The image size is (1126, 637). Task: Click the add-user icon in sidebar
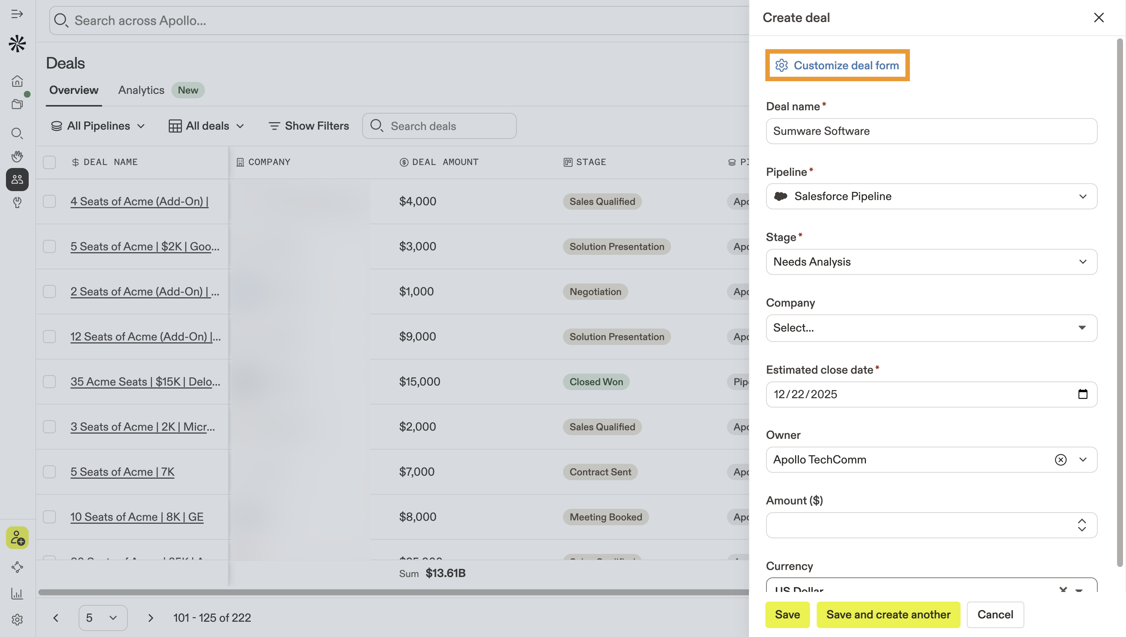(17, 538)
